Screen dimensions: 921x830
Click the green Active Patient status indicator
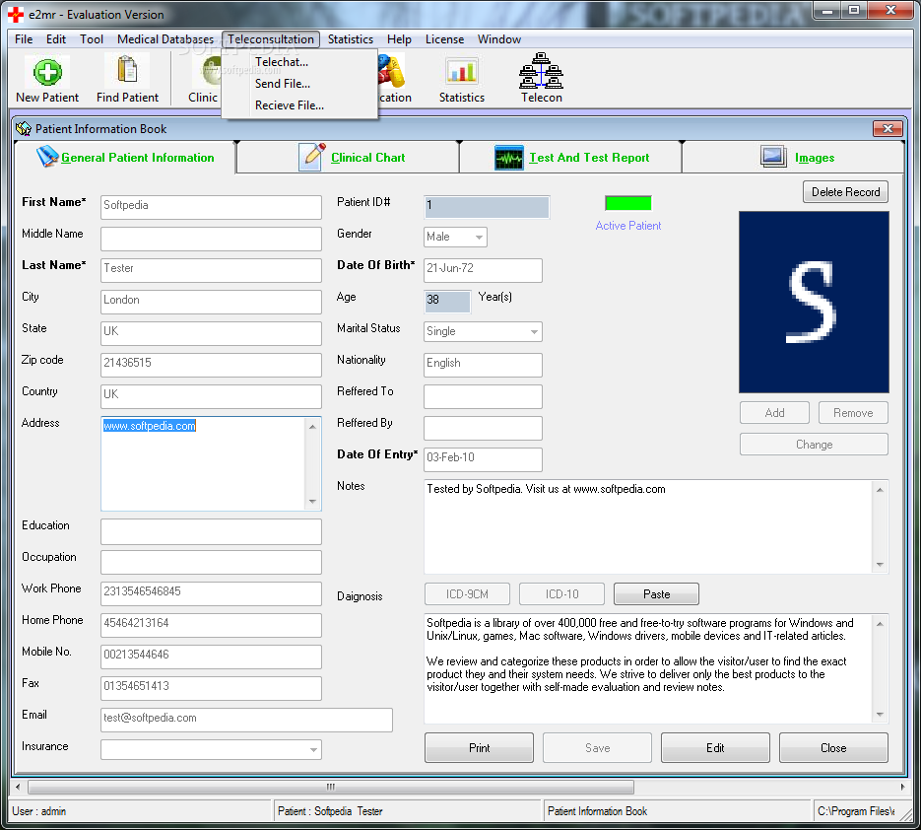(627, 203)
